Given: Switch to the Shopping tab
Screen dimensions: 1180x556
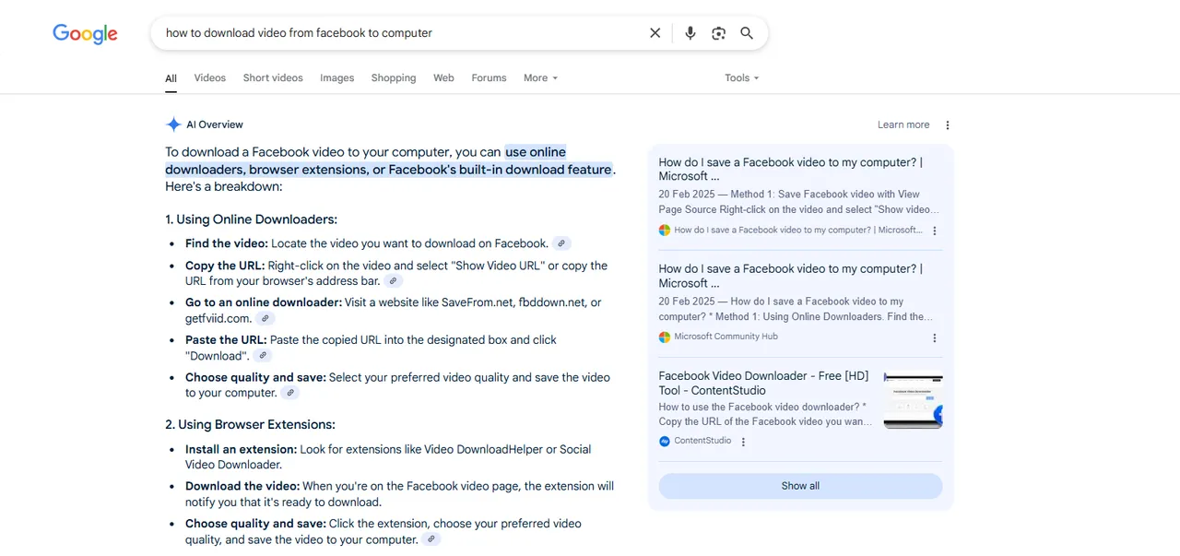Looking at the screenshot, I should click(394, 78).
